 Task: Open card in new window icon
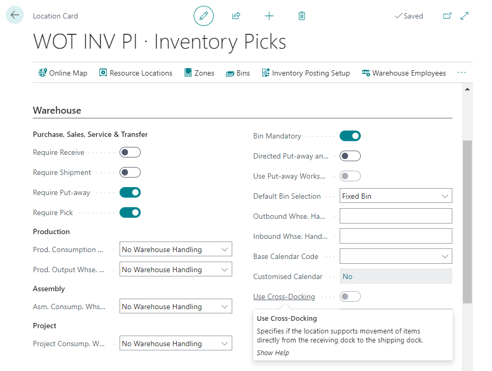click(447, 16)
